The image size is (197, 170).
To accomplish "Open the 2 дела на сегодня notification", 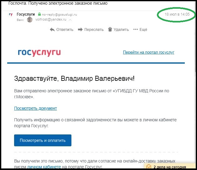I will [170, 166].
